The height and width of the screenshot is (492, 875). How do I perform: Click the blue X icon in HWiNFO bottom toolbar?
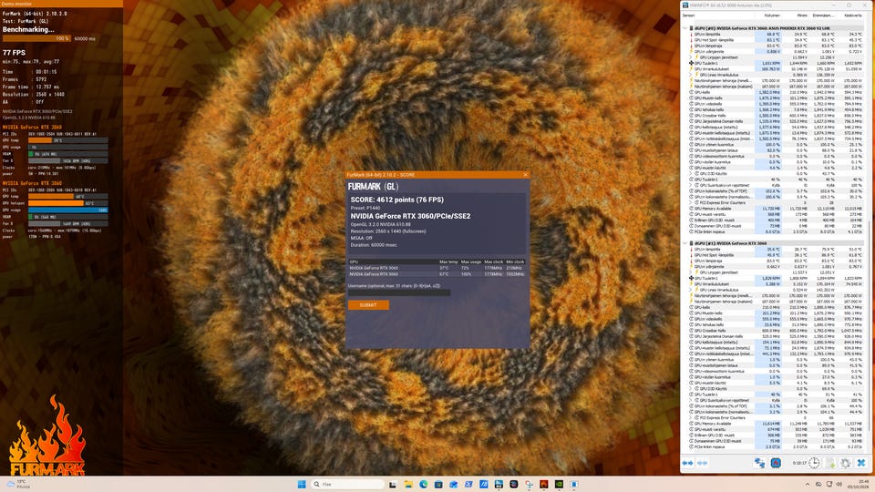click(861, 463)
